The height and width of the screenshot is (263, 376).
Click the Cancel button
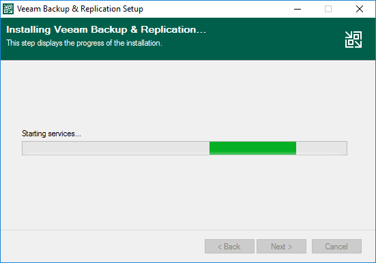(x=336, y=246)
